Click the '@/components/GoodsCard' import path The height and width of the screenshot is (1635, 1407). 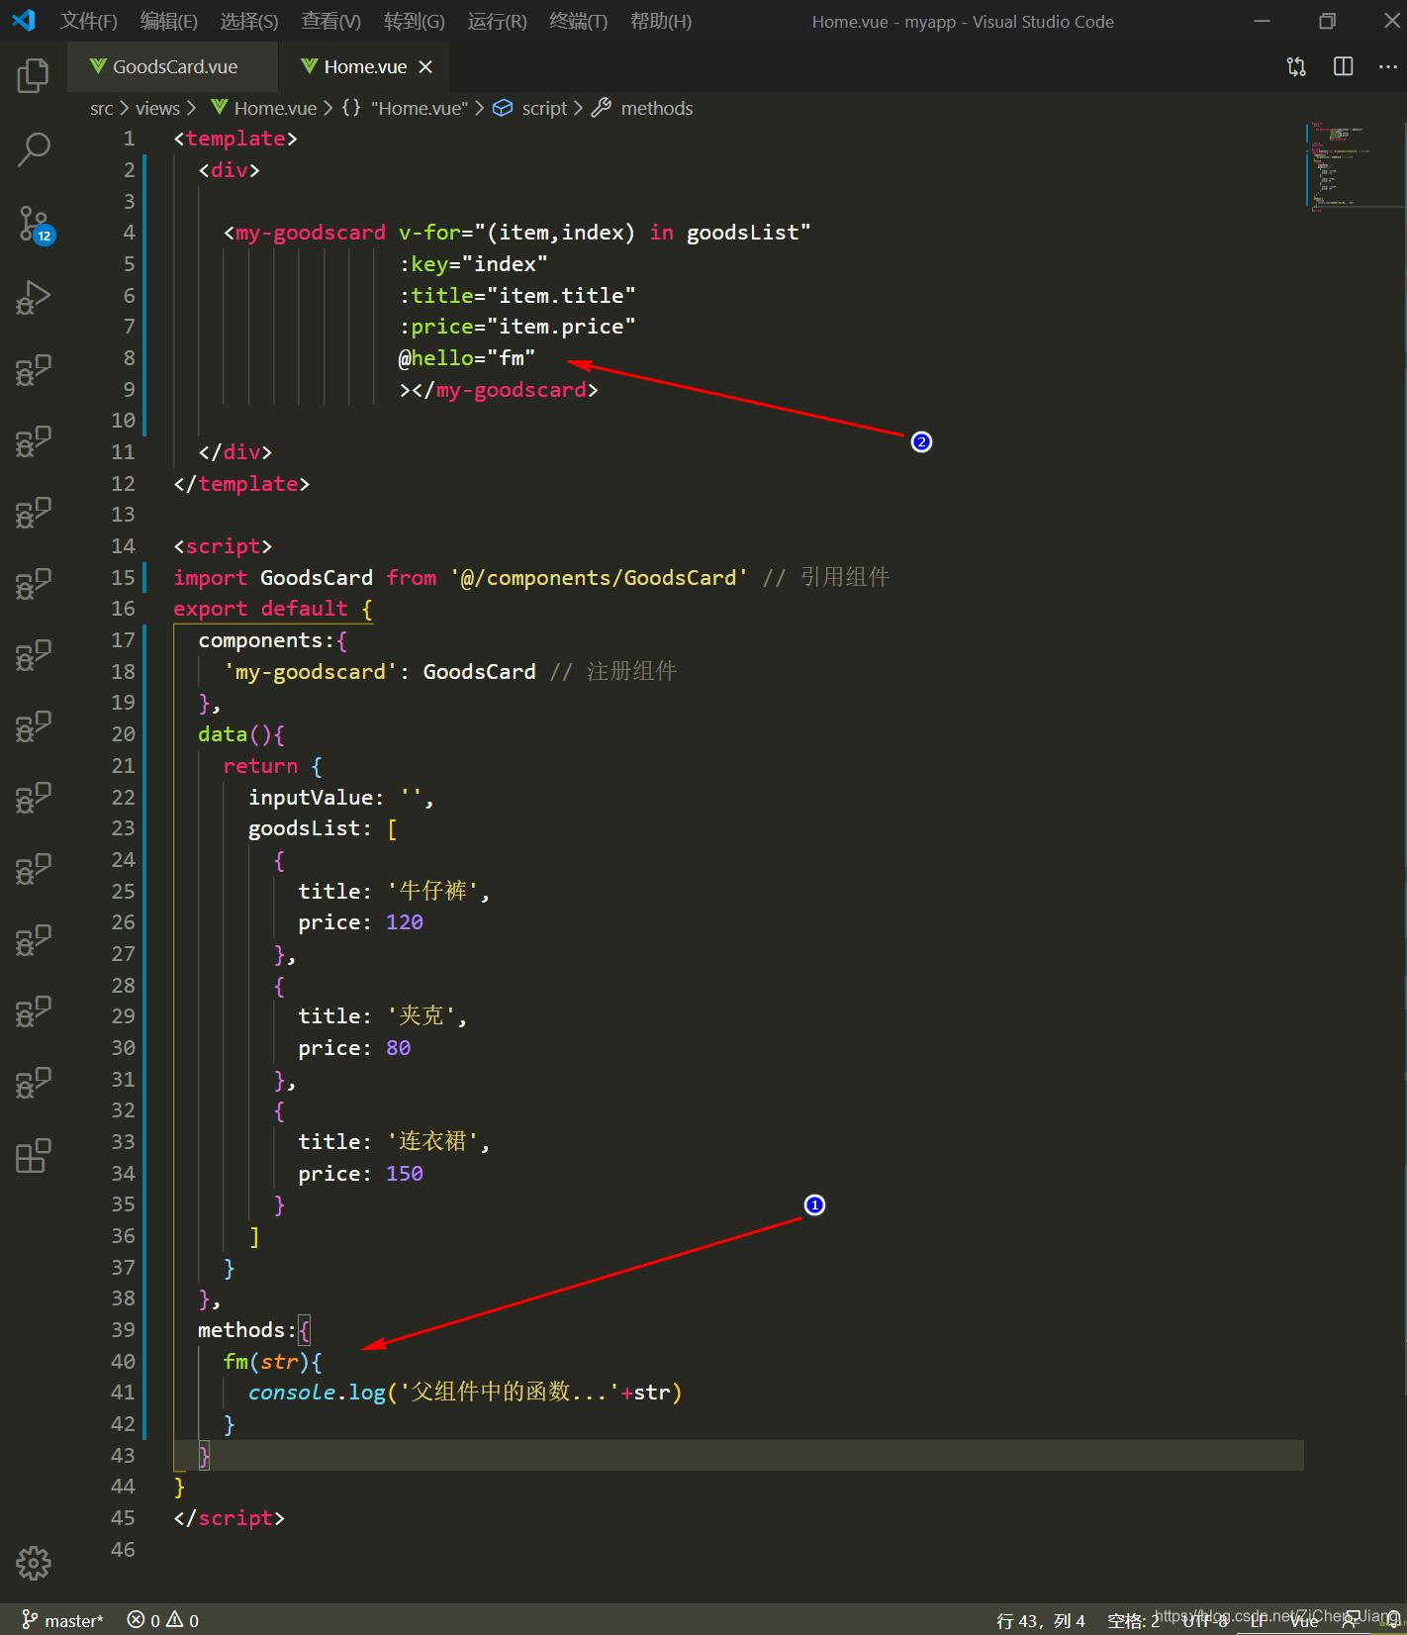[599, 577]
